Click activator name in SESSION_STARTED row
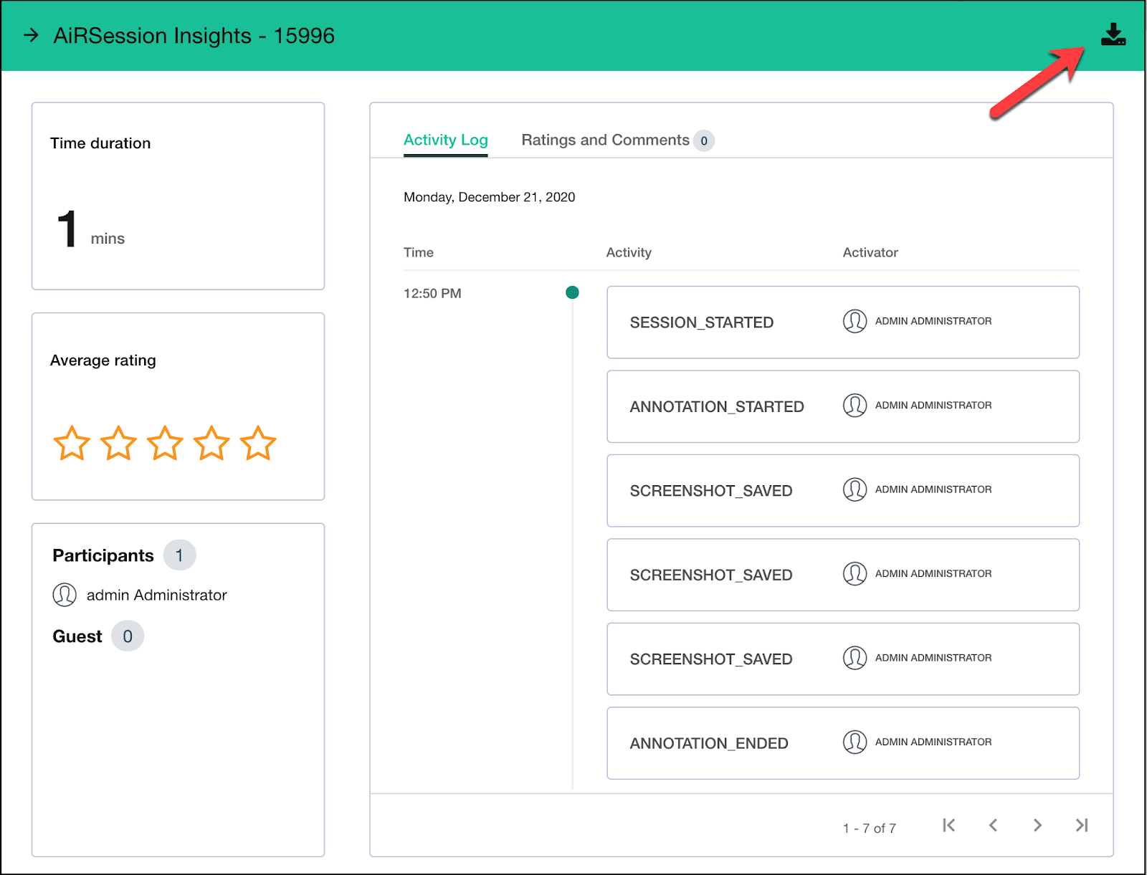The height and width of the screenshot is (875, 1147). pyautogui.click(x=933, y=321)
